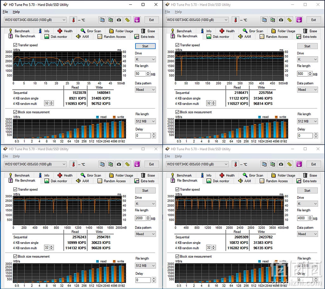
Task: Click purple arrow icon in bottom-right window
Action: (299, 164)
